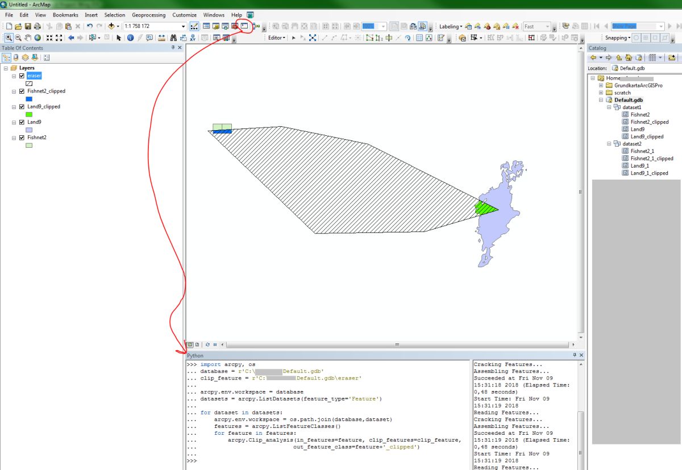This screenshot has width=682, height=470.
Task: Collapse the Land9 layer legend
Action: 14,122
